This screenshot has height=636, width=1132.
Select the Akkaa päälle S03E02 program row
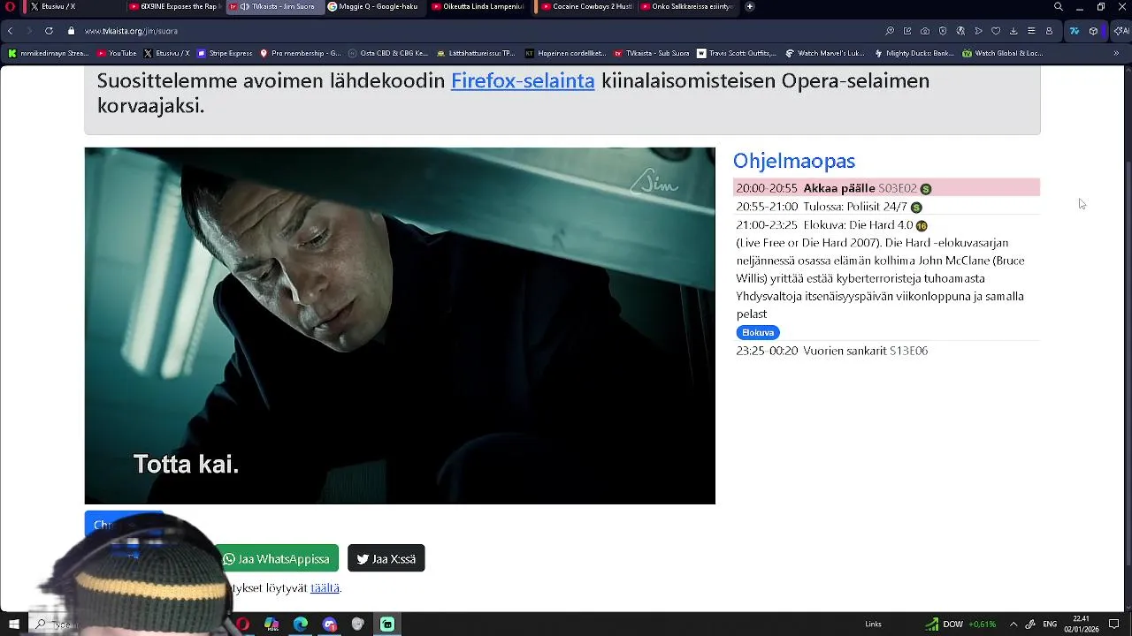coord(886,188)
